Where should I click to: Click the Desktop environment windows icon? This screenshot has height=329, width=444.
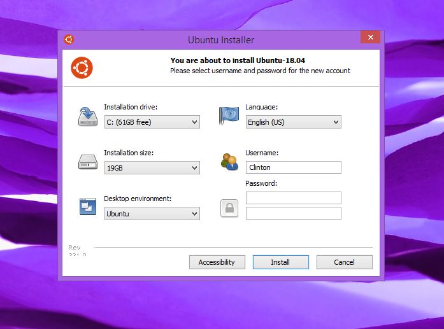point(88,207)
